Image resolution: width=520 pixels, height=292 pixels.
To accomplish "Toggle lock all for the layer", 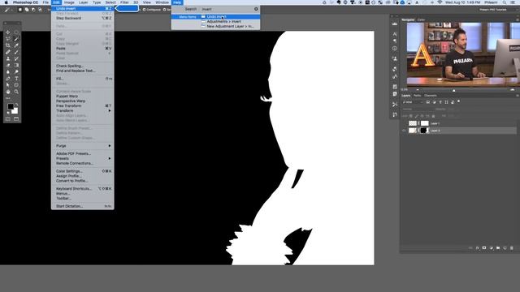I will [433, 116].
